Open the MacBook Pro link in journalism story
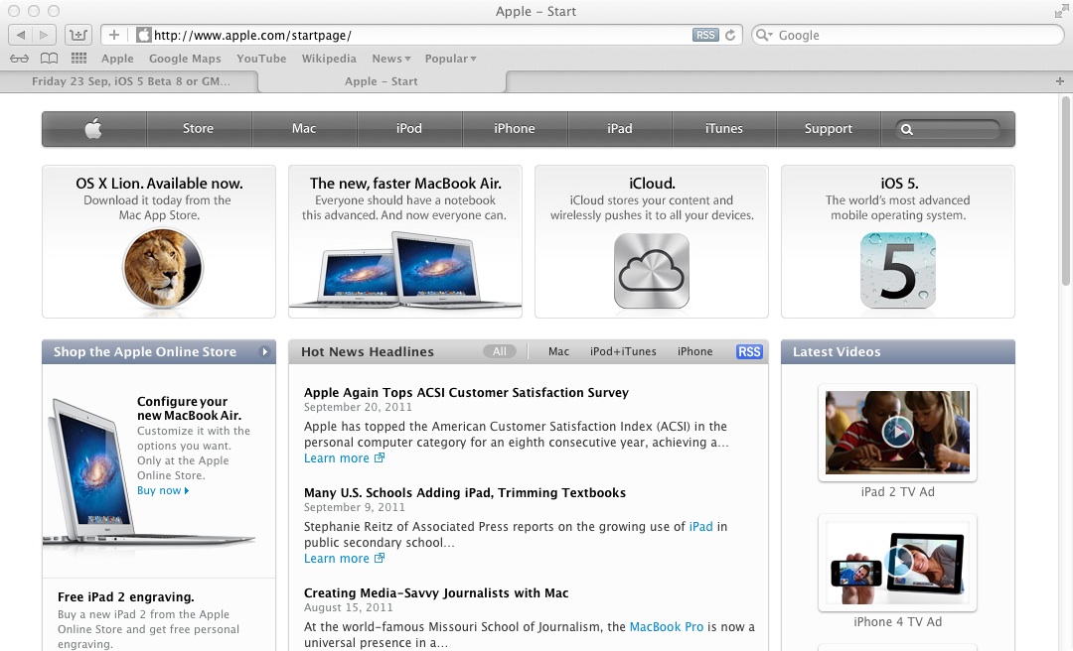 tap(666, 627)
